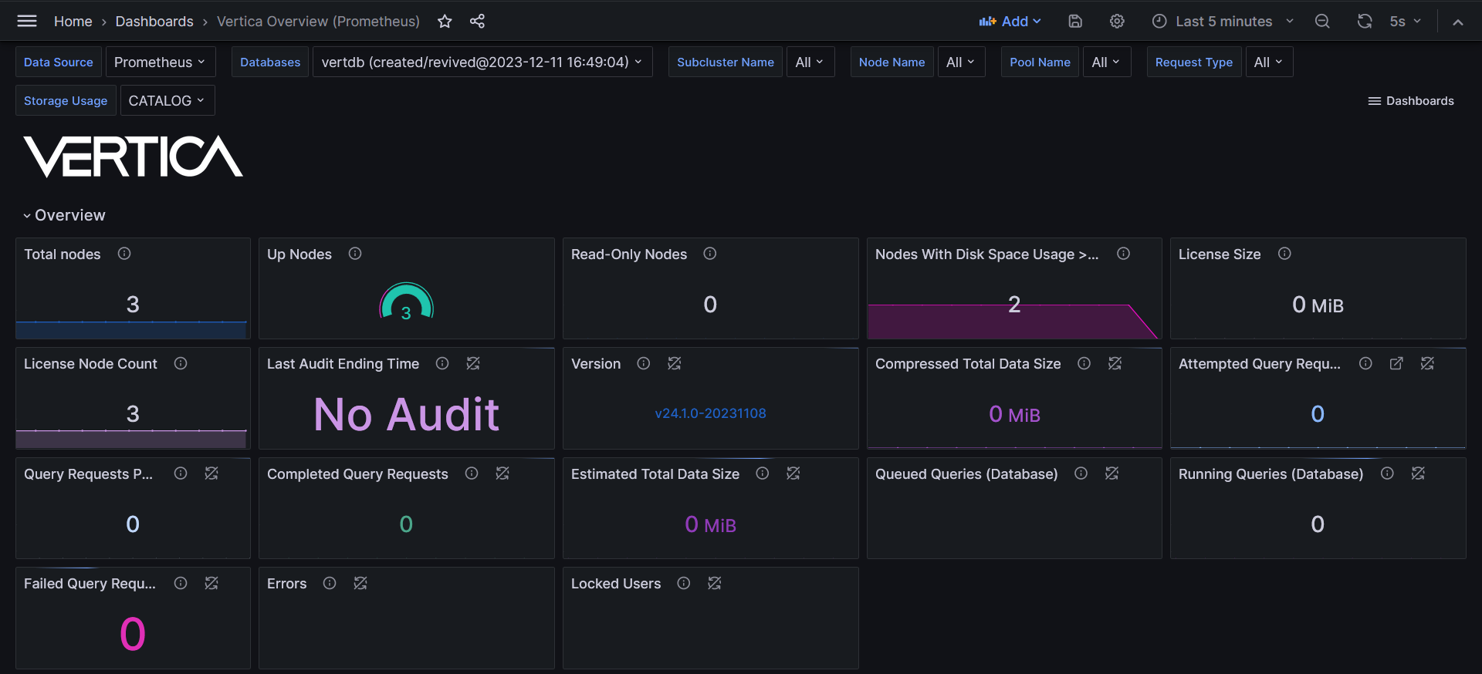Open the vertdb Databases dropdown
The image size is (1482, 674).
pos(482,62)
